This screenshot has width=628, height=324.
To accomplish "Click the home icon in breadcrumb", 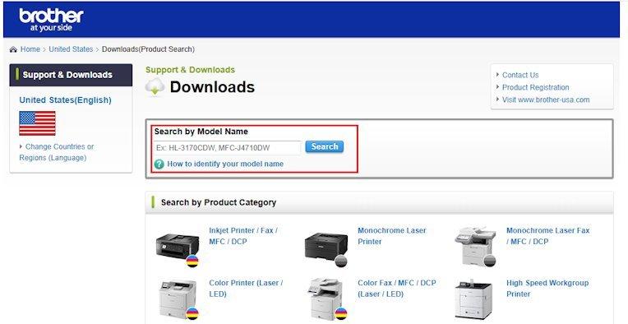I will pyautogui.click(x=13, y=49).
